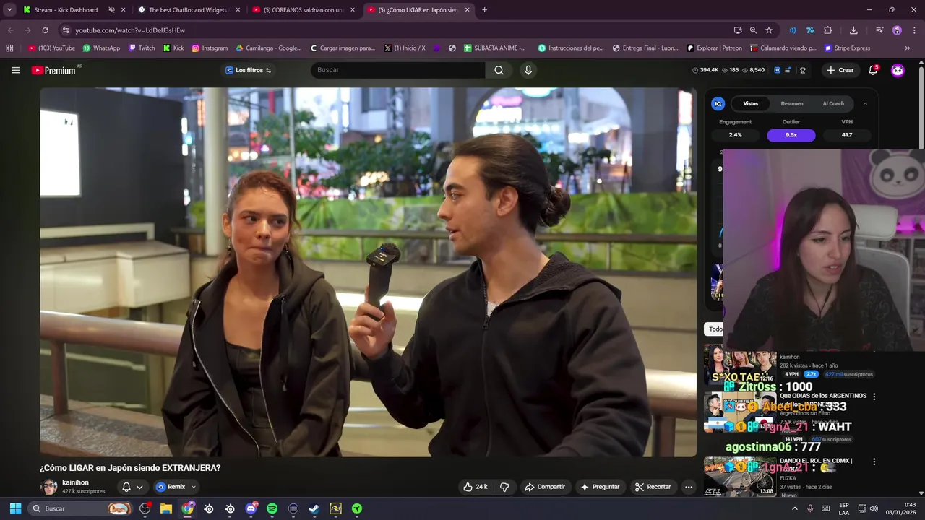Screen dimensions: 925x520
Task: Click the Crear button
Action: point(840,70)
